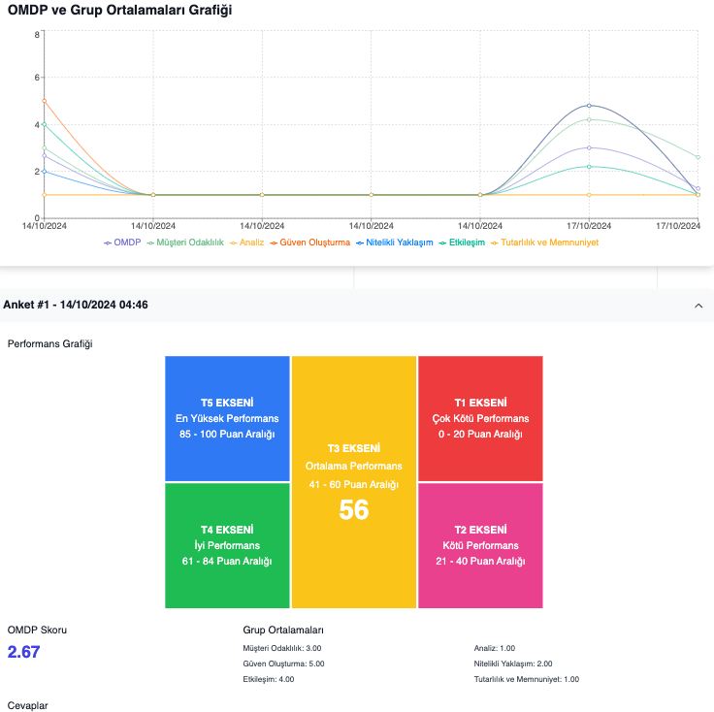This screenshot has height=712, width=714.
Task: Select the yellow T3 EKSENİ tile
Action: coord(354,482)
